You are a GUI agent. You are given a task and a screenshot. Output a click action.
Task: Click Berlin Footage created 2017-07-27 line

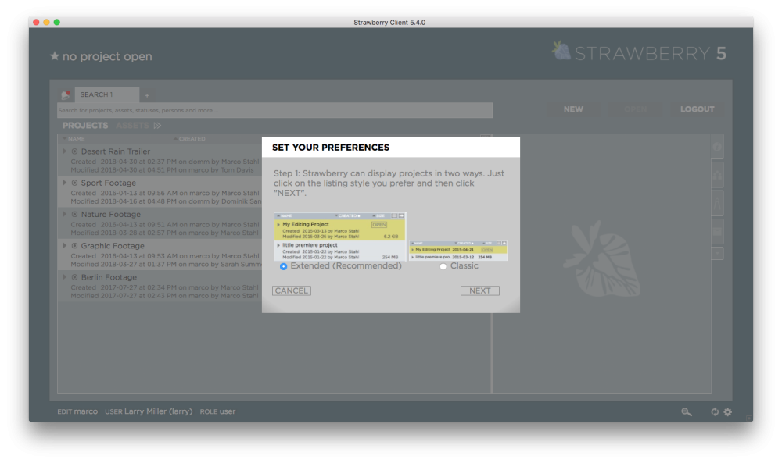(x=164, y=287)
